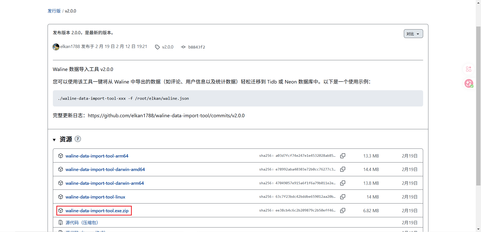Download 源代码（压缩包）source archive
This screenshot has height=232, width=481.
(x=82, y=222)
